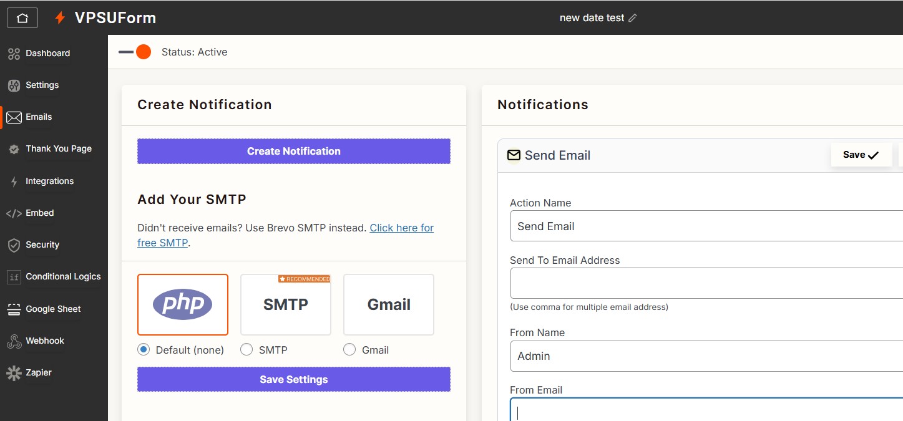
Task: Click the Add Your SMTP heading
Action: (x=192, y=200)
